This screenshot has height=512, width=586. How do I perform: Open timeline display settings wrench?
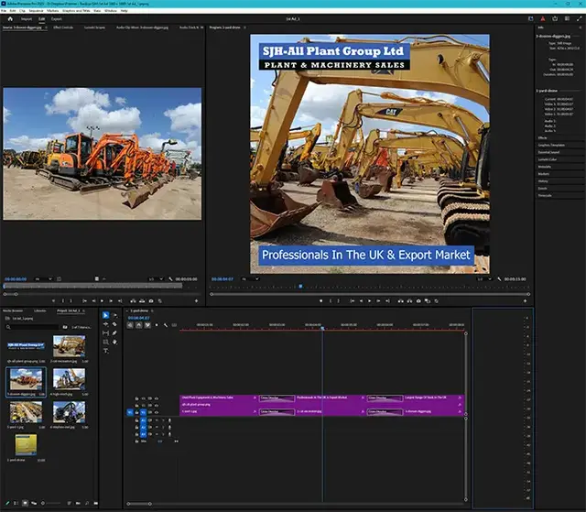click(166, 325)
